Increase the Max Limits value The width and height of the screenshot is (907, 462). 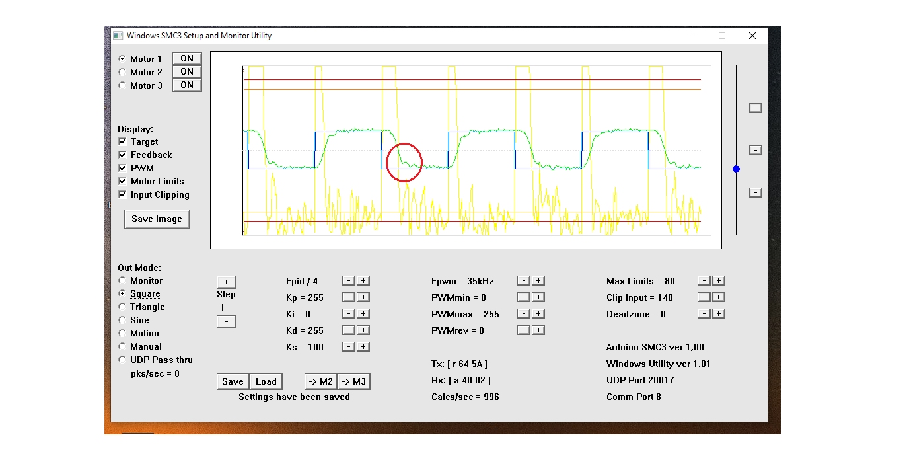pos(719,281)
